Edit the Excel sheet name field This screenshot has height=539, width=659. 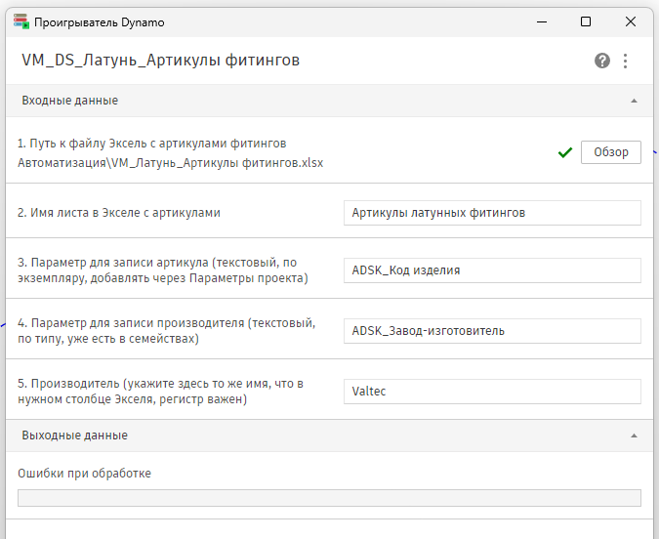coord(492,213)
